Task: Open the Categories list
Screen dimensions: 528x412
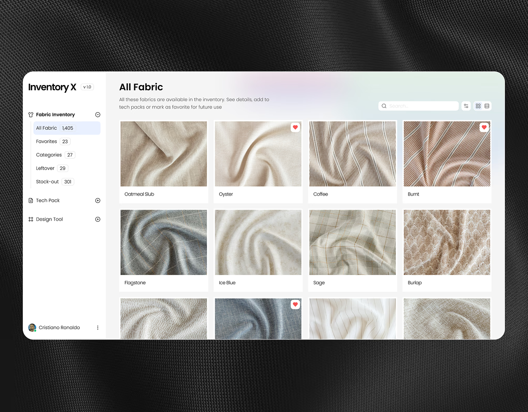Action: click(x=49, y=155)
